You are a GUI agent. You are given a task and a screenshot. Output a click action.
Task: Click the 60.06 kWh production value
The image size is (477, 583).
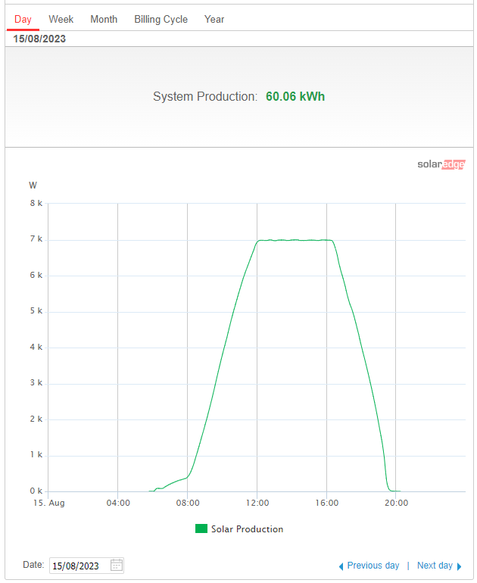tap(295, 96)
